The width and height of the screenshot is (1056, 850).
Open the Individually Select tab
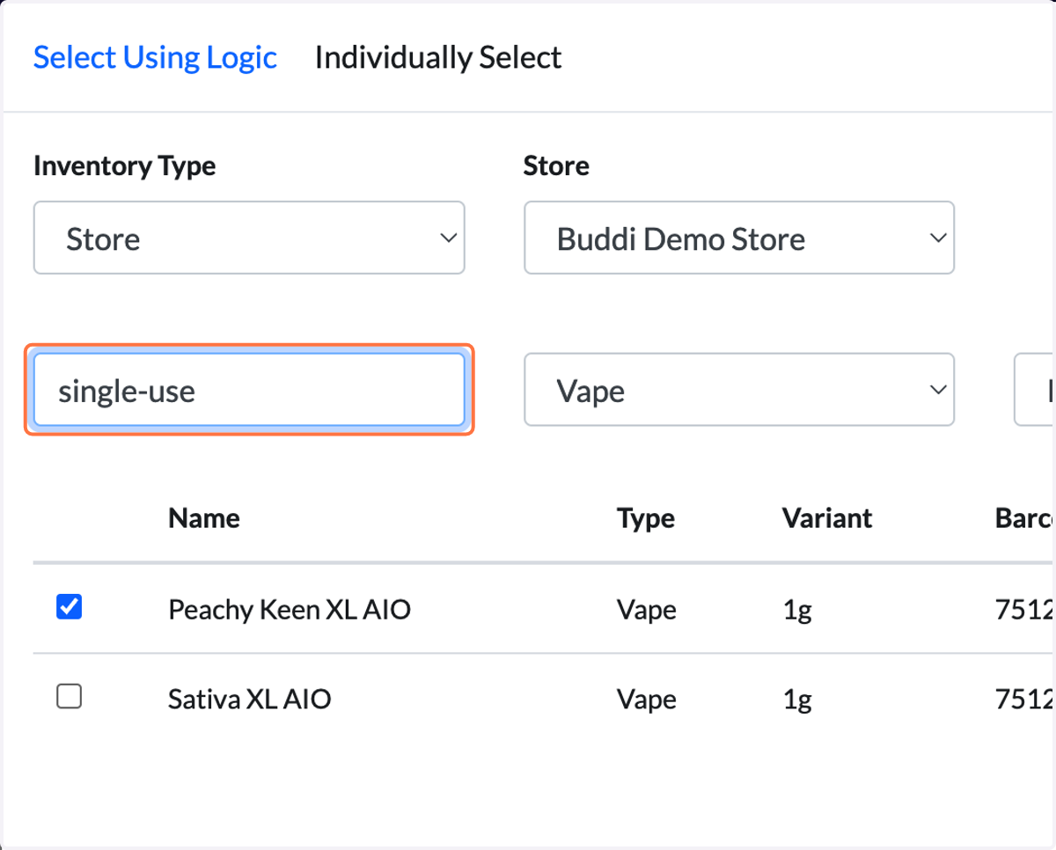point(437,58)
